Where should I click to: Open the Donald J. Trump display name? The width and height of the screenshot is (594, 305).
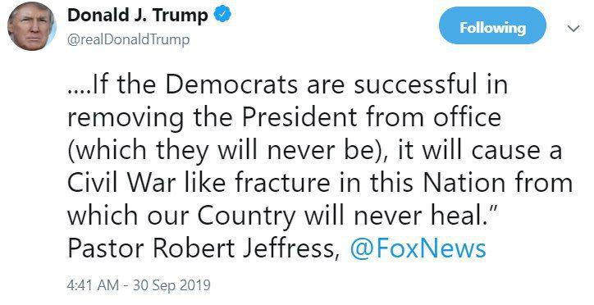tap(138, 16)
